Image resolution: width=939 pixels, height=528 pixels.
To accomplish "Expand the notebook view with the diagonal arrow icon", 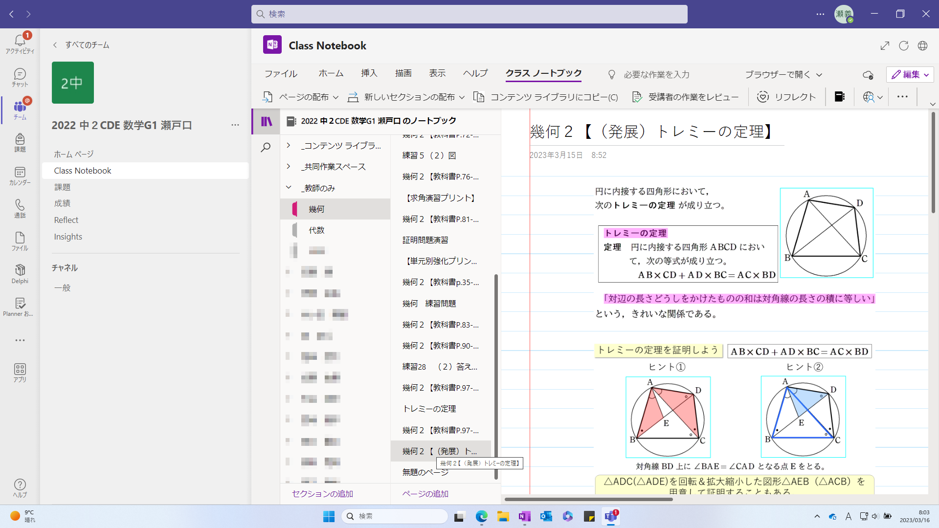I will click(885, 45).
